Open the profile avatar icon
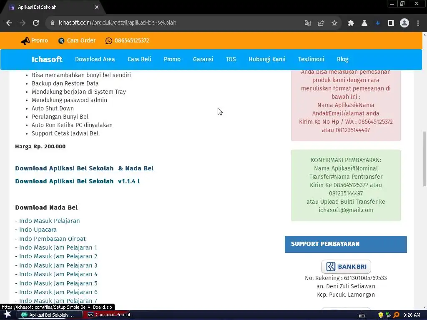 [404, 23]
